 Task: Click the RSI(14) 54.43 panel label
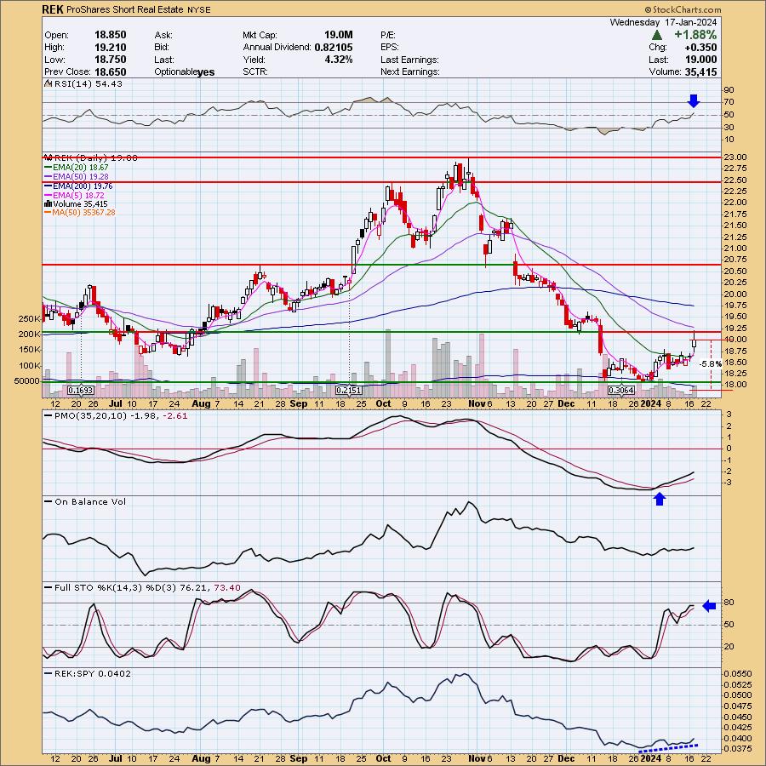pyautogui.click(x=89, y=83)
